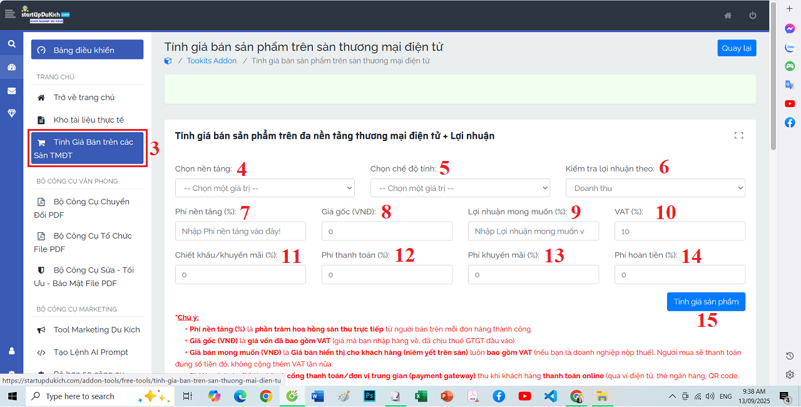Click Tính giá sản phẩm button
801x407 pixels.
click(706, 302)
